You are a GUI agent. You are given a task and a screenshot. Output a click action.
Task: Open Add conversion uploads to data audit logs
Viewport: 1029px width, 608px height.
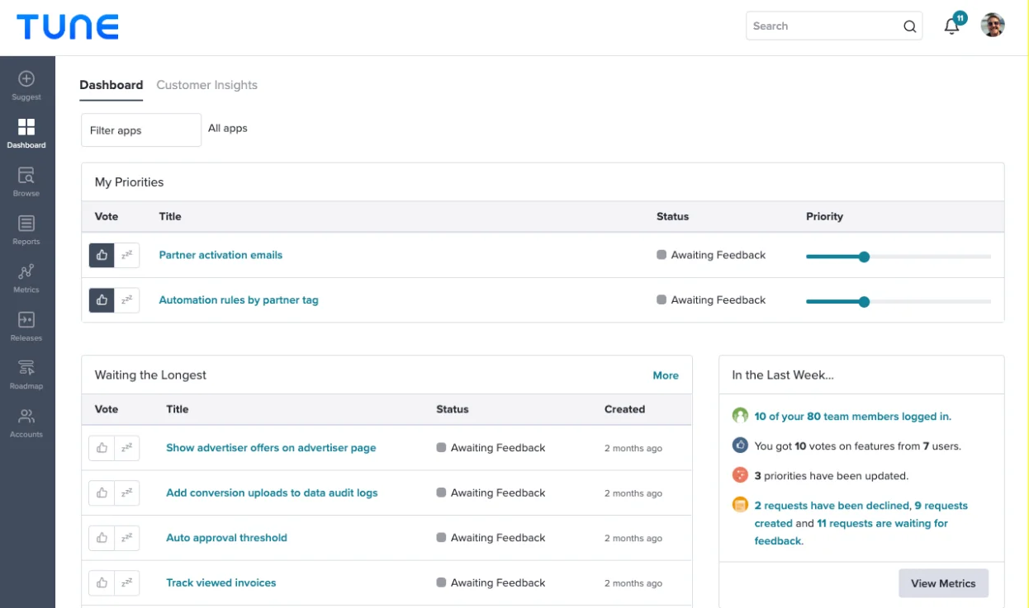(272, 493)
